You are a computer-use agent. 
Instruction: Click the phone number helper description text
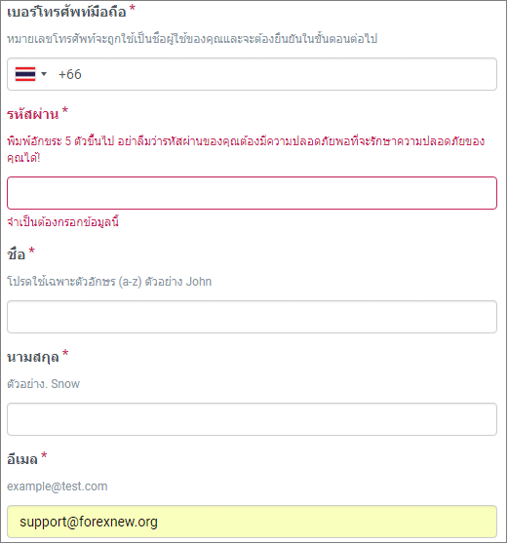(192, 39)
